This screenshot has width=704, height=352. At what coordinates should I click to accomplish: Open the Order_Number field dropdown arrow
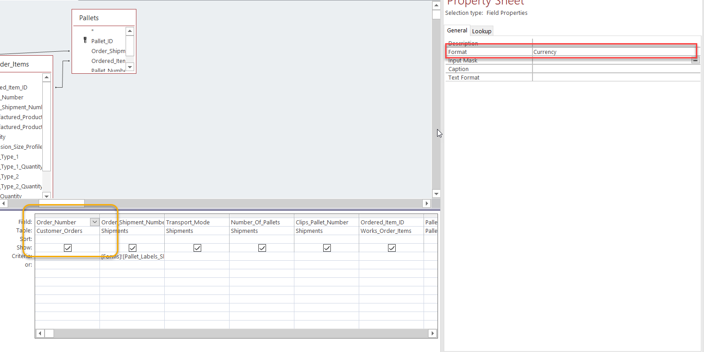point(95,222)
